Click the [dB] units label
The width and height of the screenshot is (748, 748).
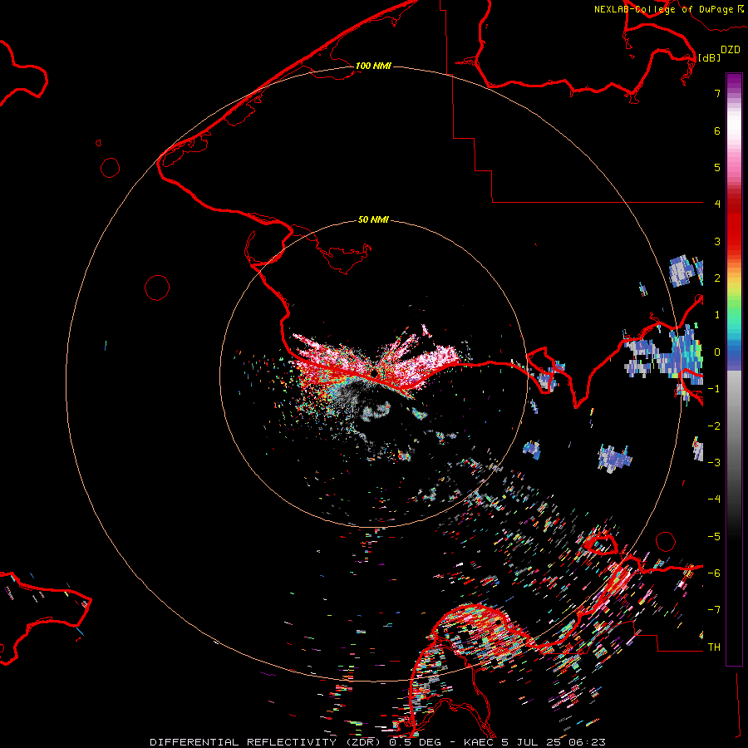[709, 57]
